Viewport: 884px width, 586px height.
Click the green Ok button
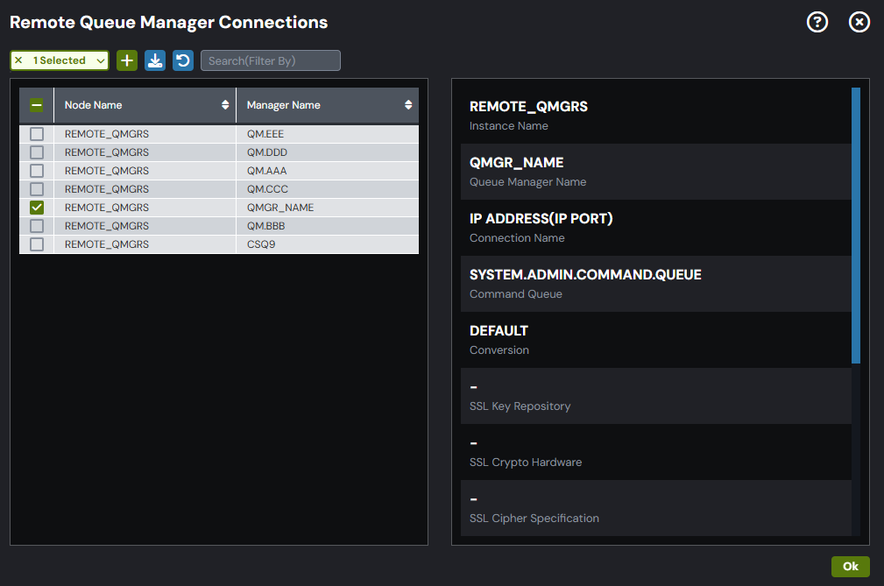click(850, 566)
